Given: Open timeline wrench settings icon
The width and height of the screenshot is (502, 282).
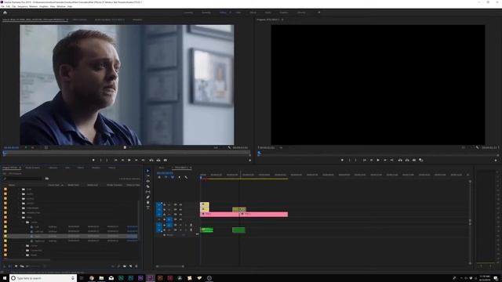Looking at the screenshot, I should 186,177.
